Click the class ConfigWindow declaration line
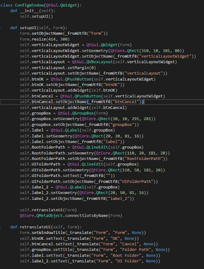The height and width of the screenshot is (269, 204). coord(41,5)
